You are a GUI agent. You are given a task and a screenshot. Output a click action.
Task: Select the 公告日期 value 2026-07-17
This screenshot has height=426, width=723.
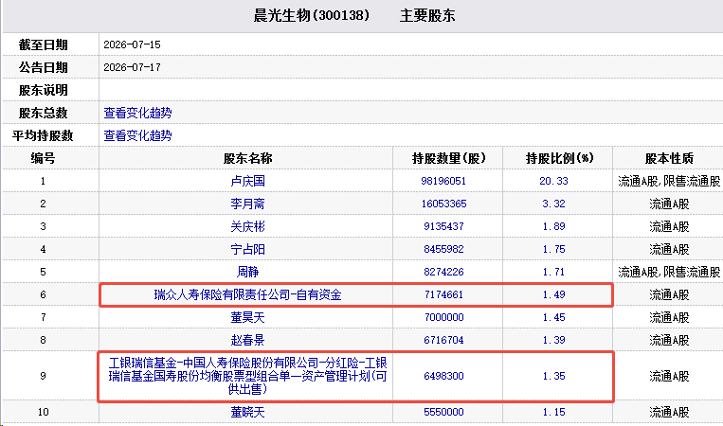pos(132,67)
